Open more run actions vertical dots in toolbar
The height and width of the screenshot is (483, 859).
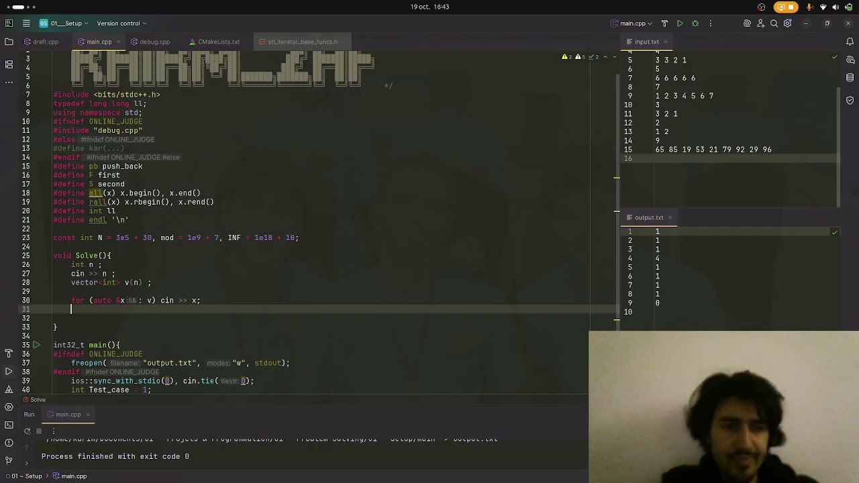(710, 23)
